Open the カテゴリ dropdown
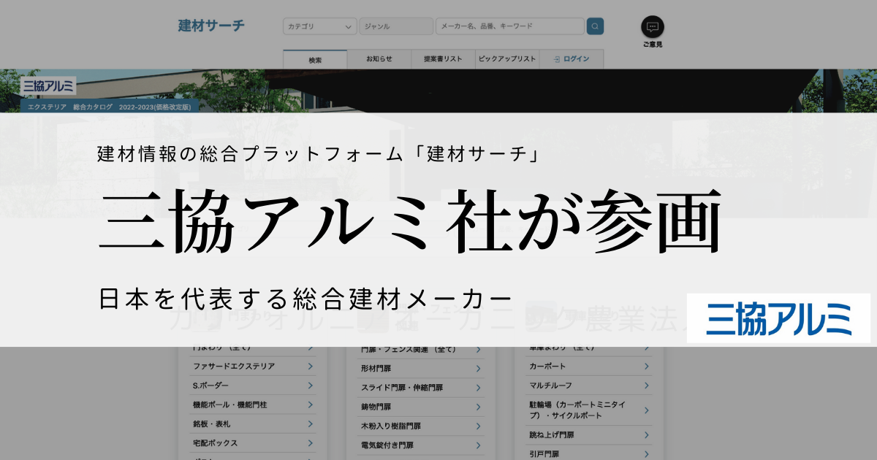This screenshot has width=877, height=460. (320, 26)
